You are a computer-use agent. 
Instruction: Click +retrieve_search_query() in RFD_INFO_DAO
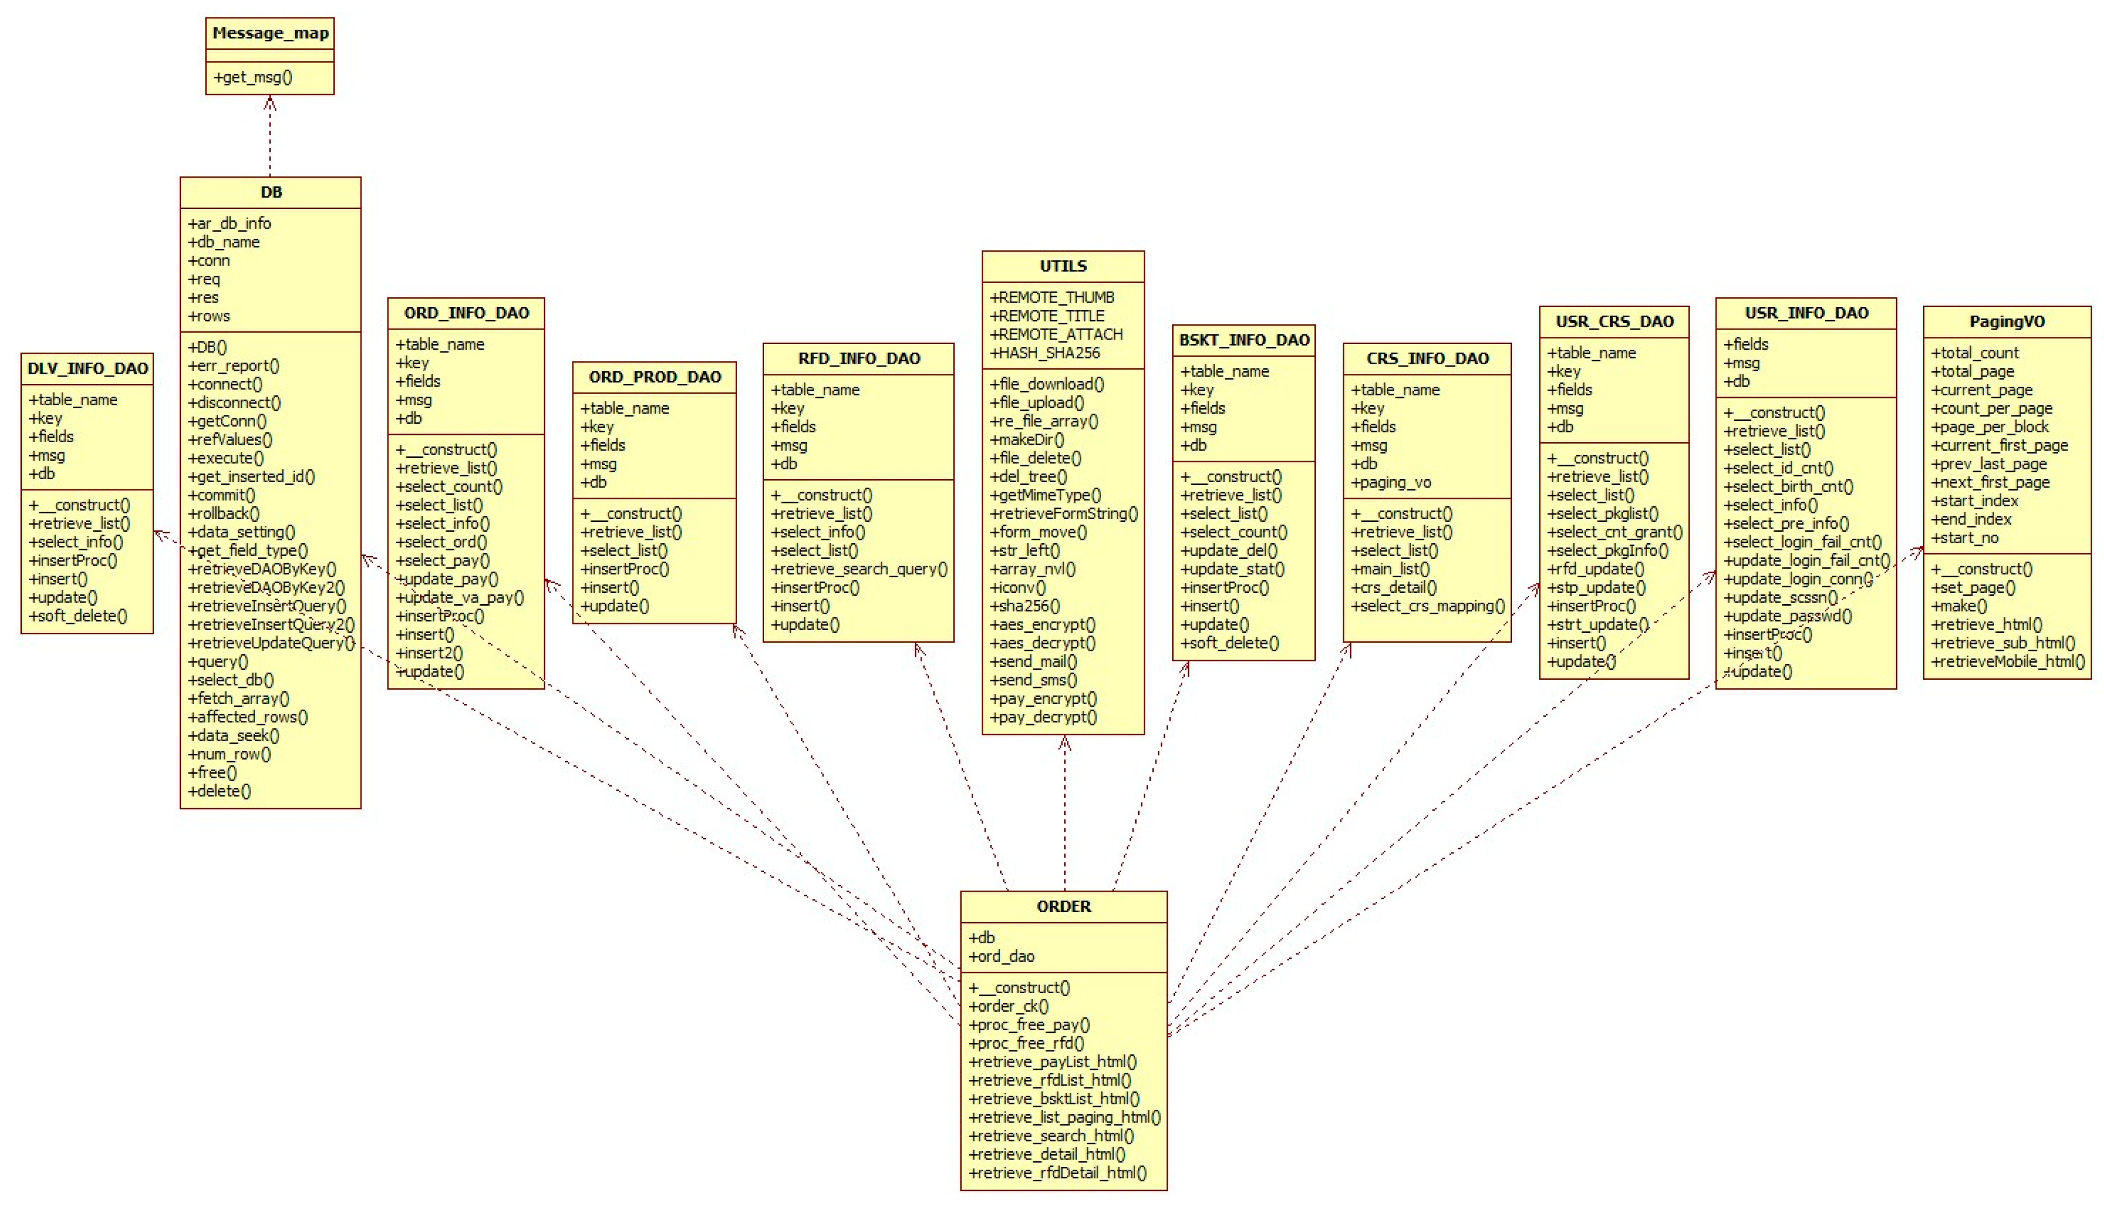pyautogui.click(x=859, y=569)
